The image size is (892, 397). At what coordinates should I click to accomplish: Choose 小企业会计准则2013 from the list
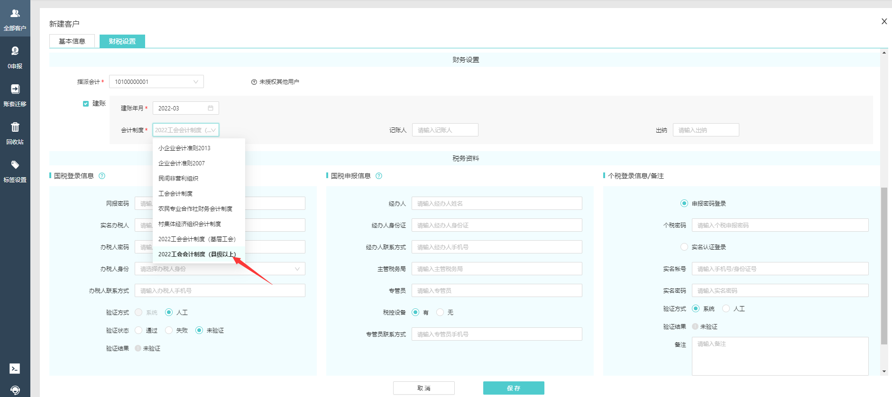(x=184, y=148)
